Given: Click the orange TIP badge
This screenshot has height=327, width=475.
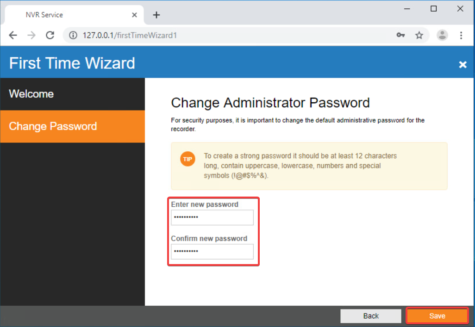Looking at the screenshot, I should pos(187,159).
